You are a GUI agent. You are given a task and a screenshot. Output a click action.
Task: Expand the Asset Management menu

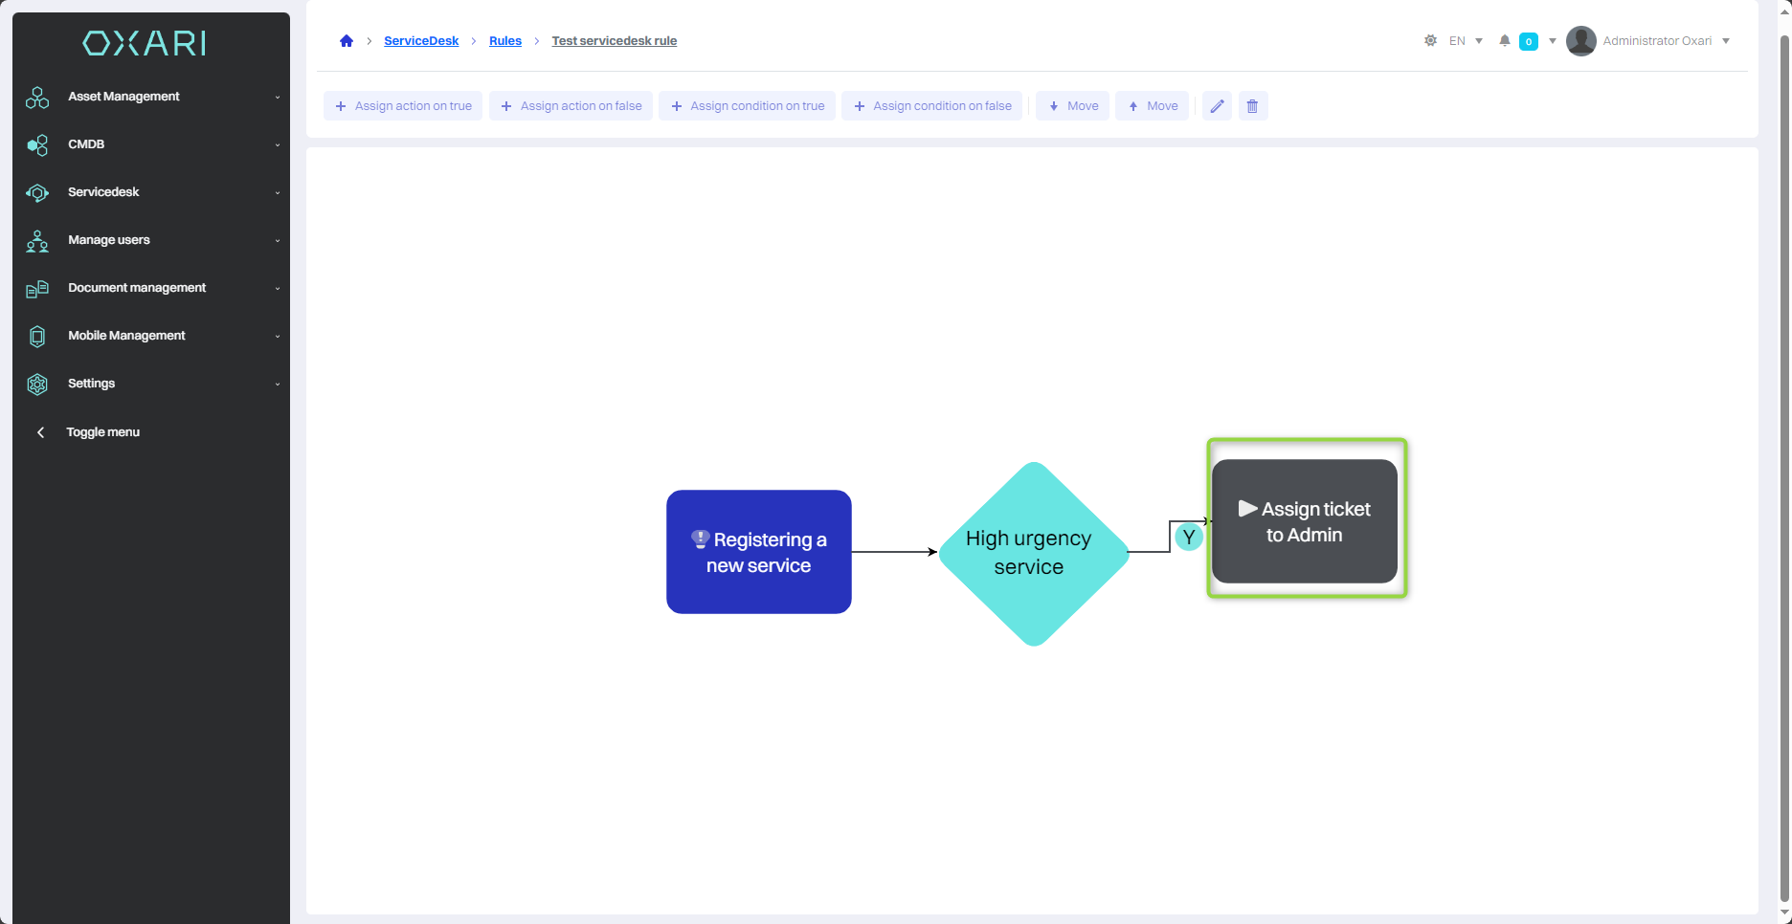coord(123,97)
